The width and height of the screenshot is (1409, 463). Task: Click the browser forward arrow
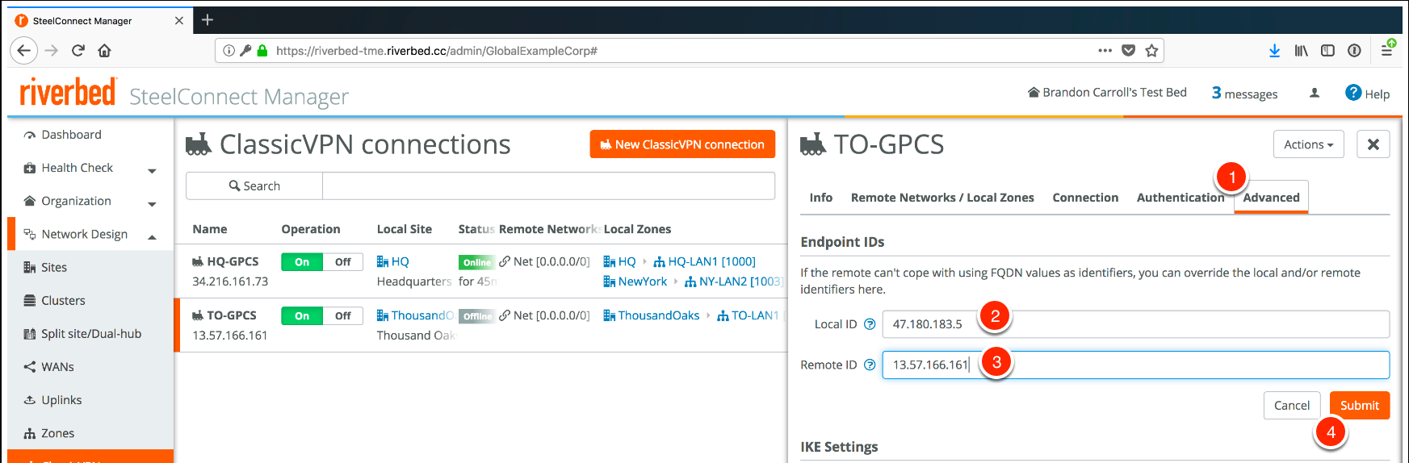(52, 51)
